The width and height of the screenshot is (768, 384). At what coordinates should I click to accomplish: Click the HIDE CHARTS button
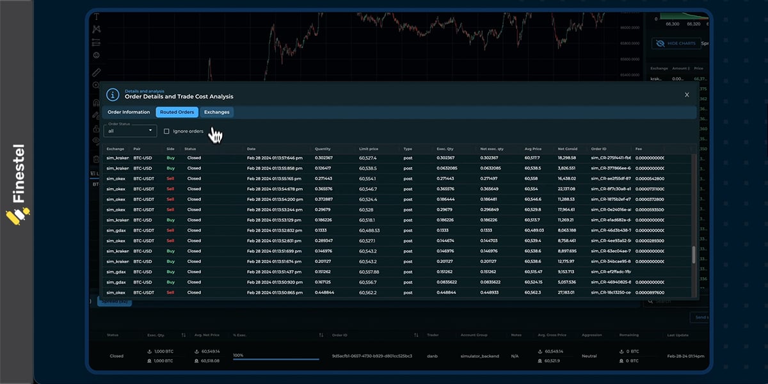677,44
